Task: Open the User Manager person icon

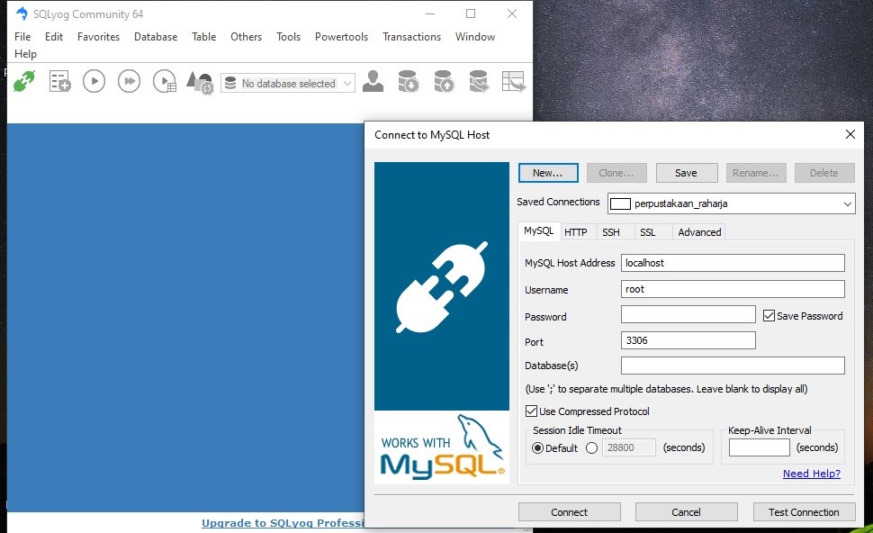Action: pos(373,81)
